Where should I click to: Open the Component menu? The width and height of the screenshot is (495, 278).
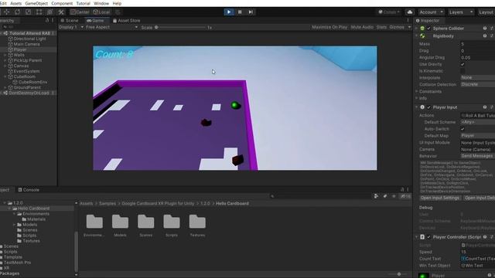(62, 3)
